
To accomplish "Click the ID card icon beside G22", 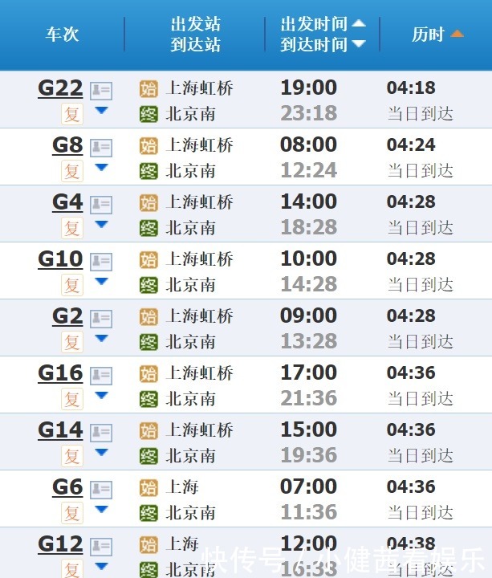I will click(x=101, y=90).
